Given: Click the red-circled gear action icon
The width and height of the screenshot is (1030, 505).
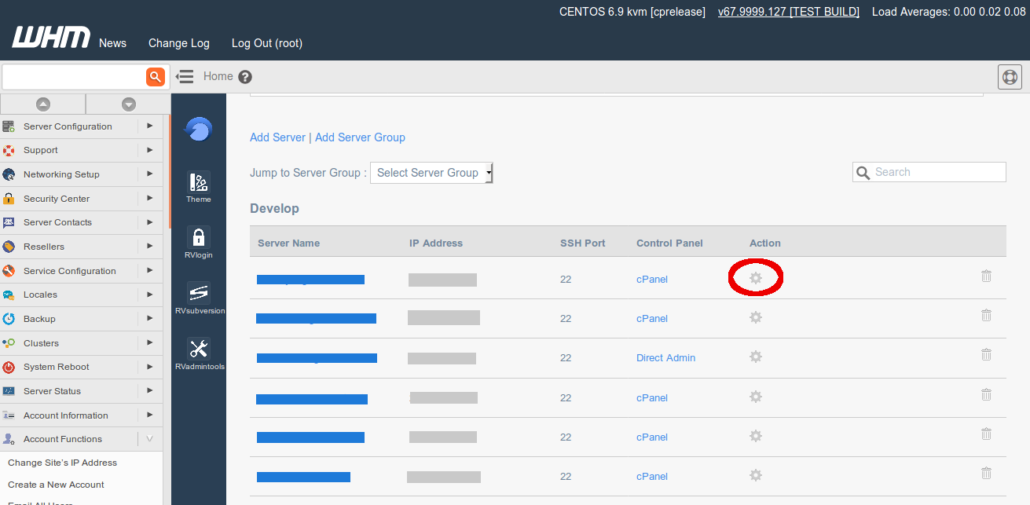Looking at the screenshot, I should [756, 279].
